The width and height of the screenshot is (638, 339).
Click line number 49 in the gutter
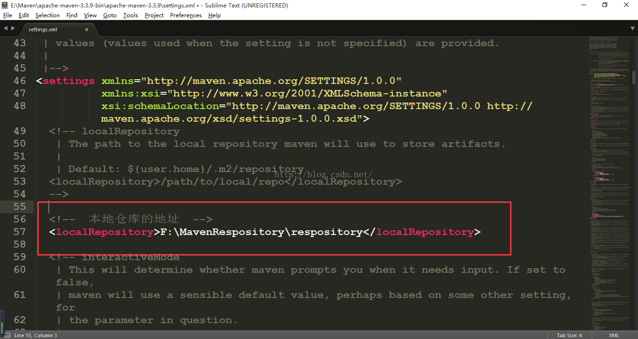tap(20, 131)
